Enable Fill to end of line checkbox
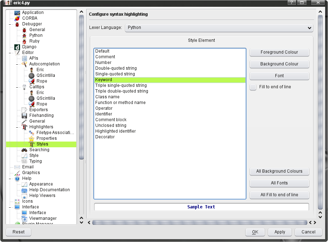The width and height of the screenshot is (328, 242). [x=253, y=87]
